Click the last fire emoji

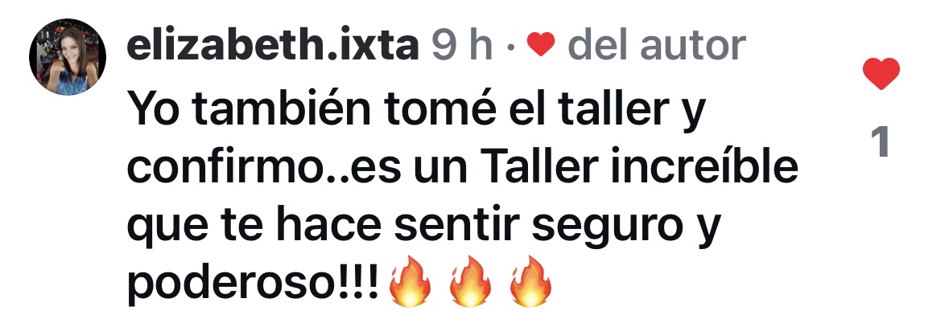(530, 282)
